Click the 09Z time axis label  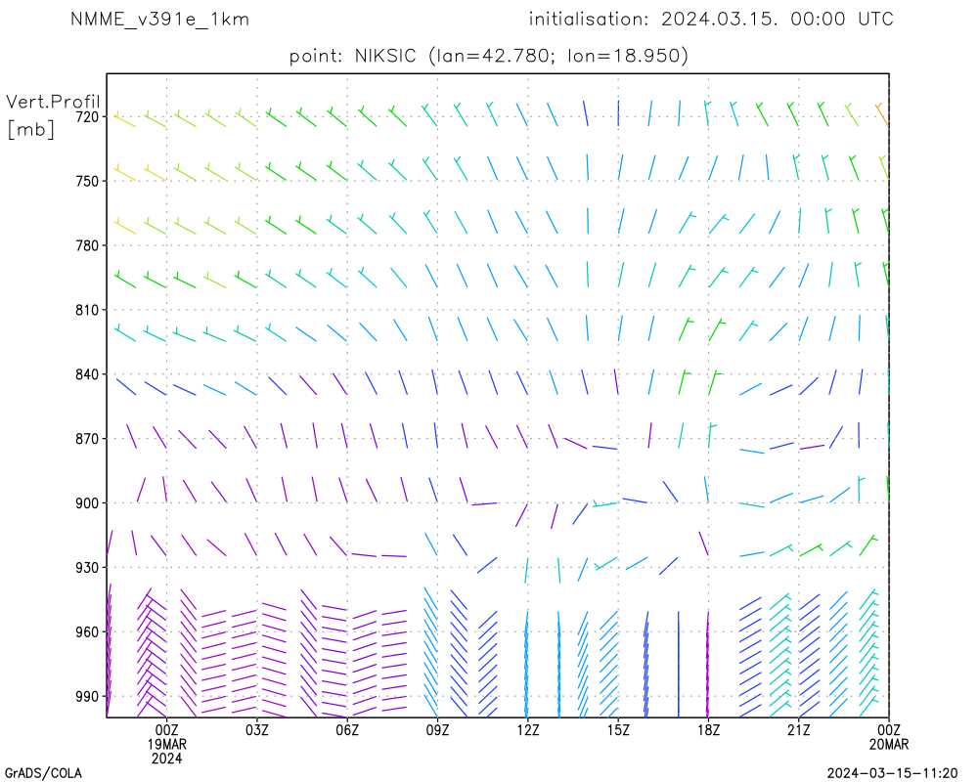pyautogui.click(x=437, y=730)
